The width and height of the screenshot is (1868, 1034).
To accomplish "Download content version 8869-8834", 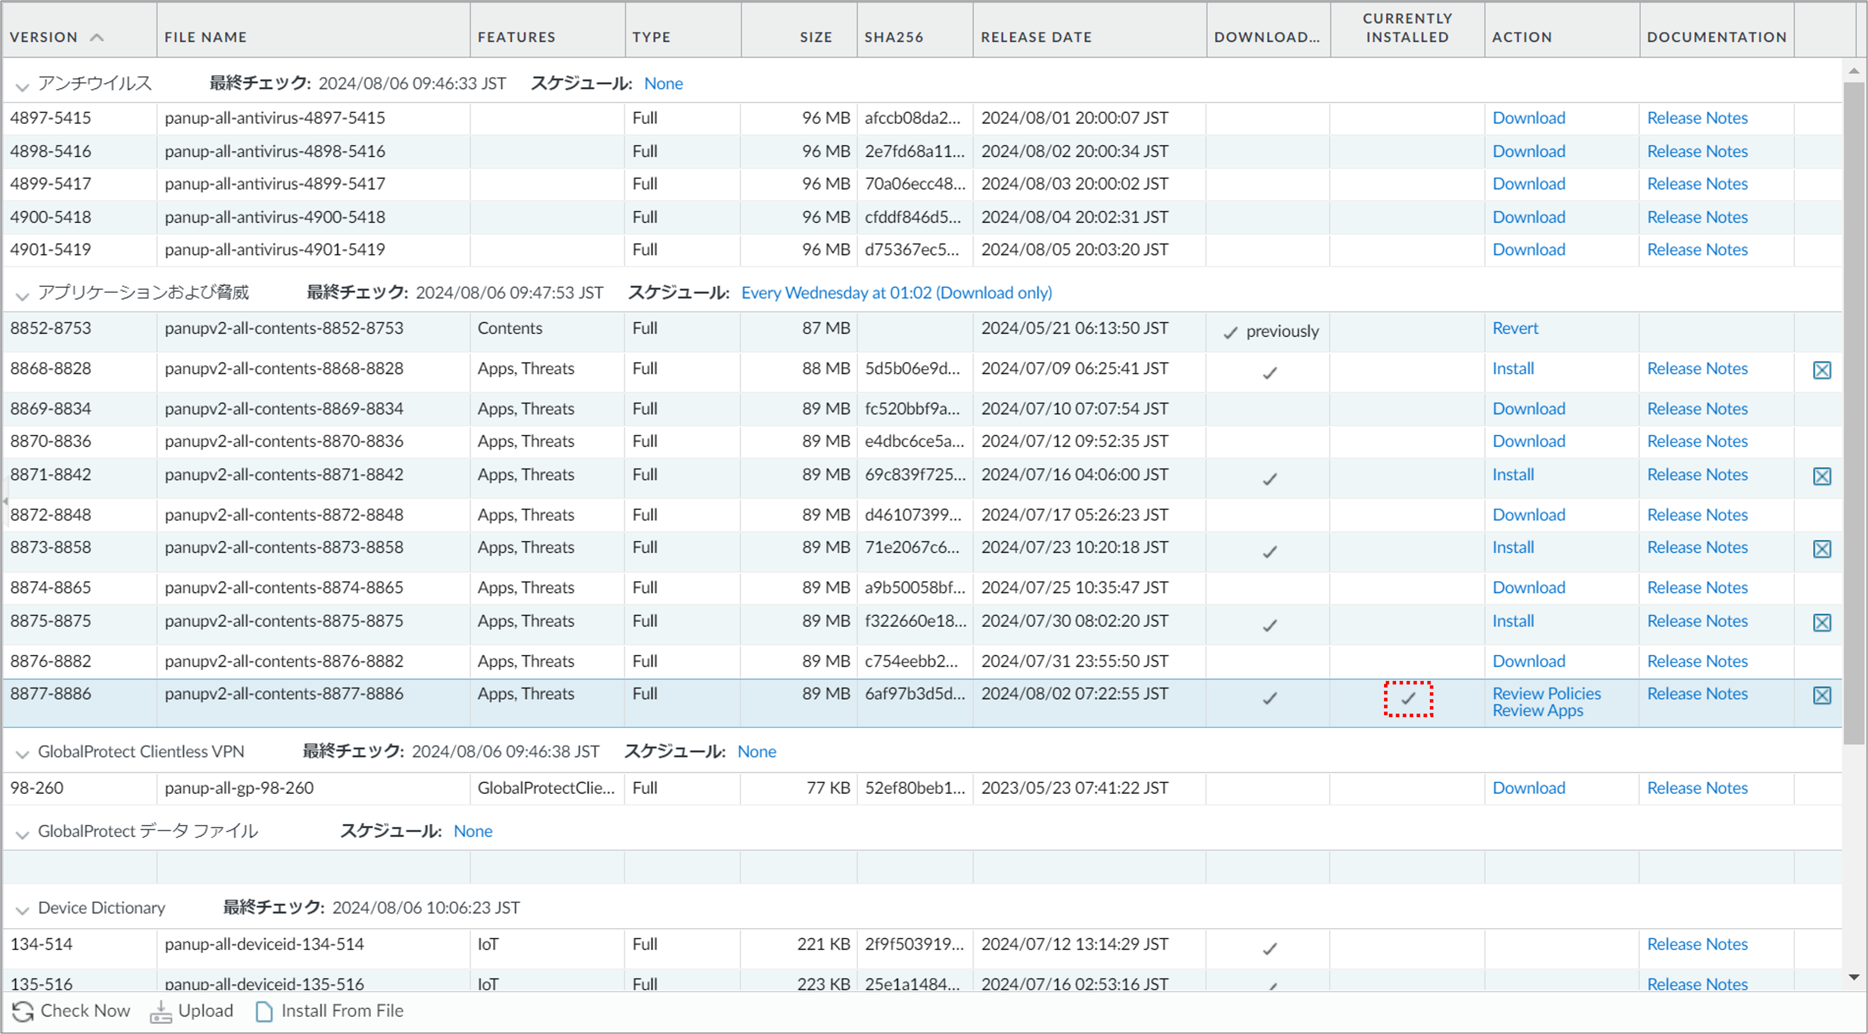I will pyautogui.click(x=1529, y=408).
